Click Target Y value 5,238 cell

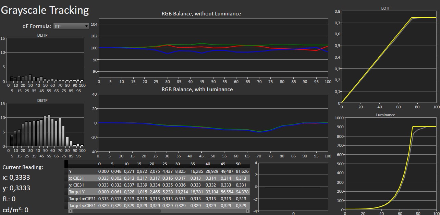(x=168, y=192)
